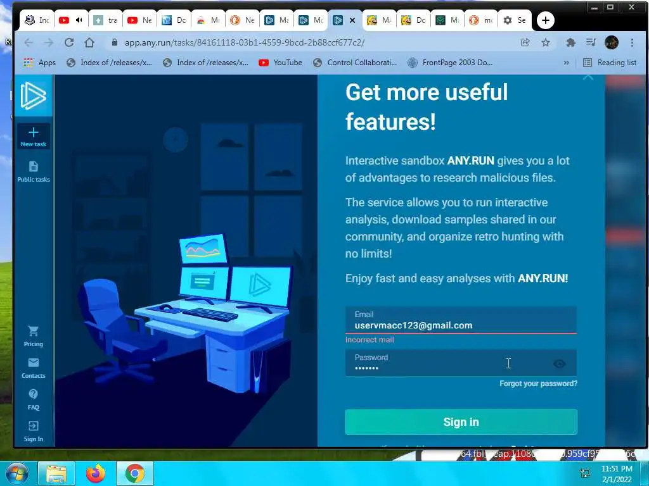Screen dimensions: 649x486
Task: Open first Index of /releases bookmark
Action: (x=109, y=63)
